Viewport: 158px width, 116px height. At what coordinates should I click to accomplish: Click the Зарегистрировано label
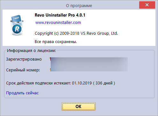(x=24, y=59)
